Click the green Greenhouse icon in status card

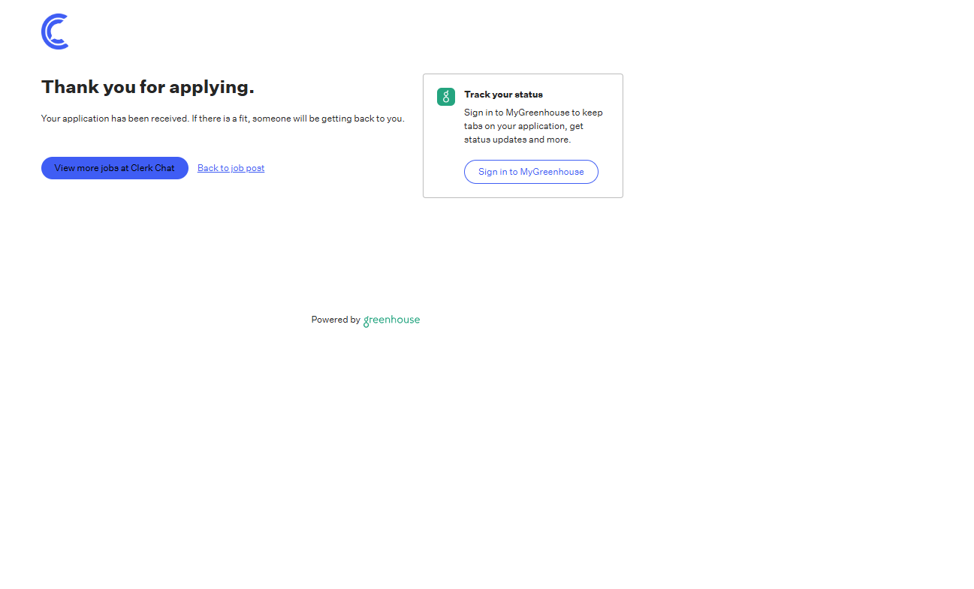click(x=446, y=97)
